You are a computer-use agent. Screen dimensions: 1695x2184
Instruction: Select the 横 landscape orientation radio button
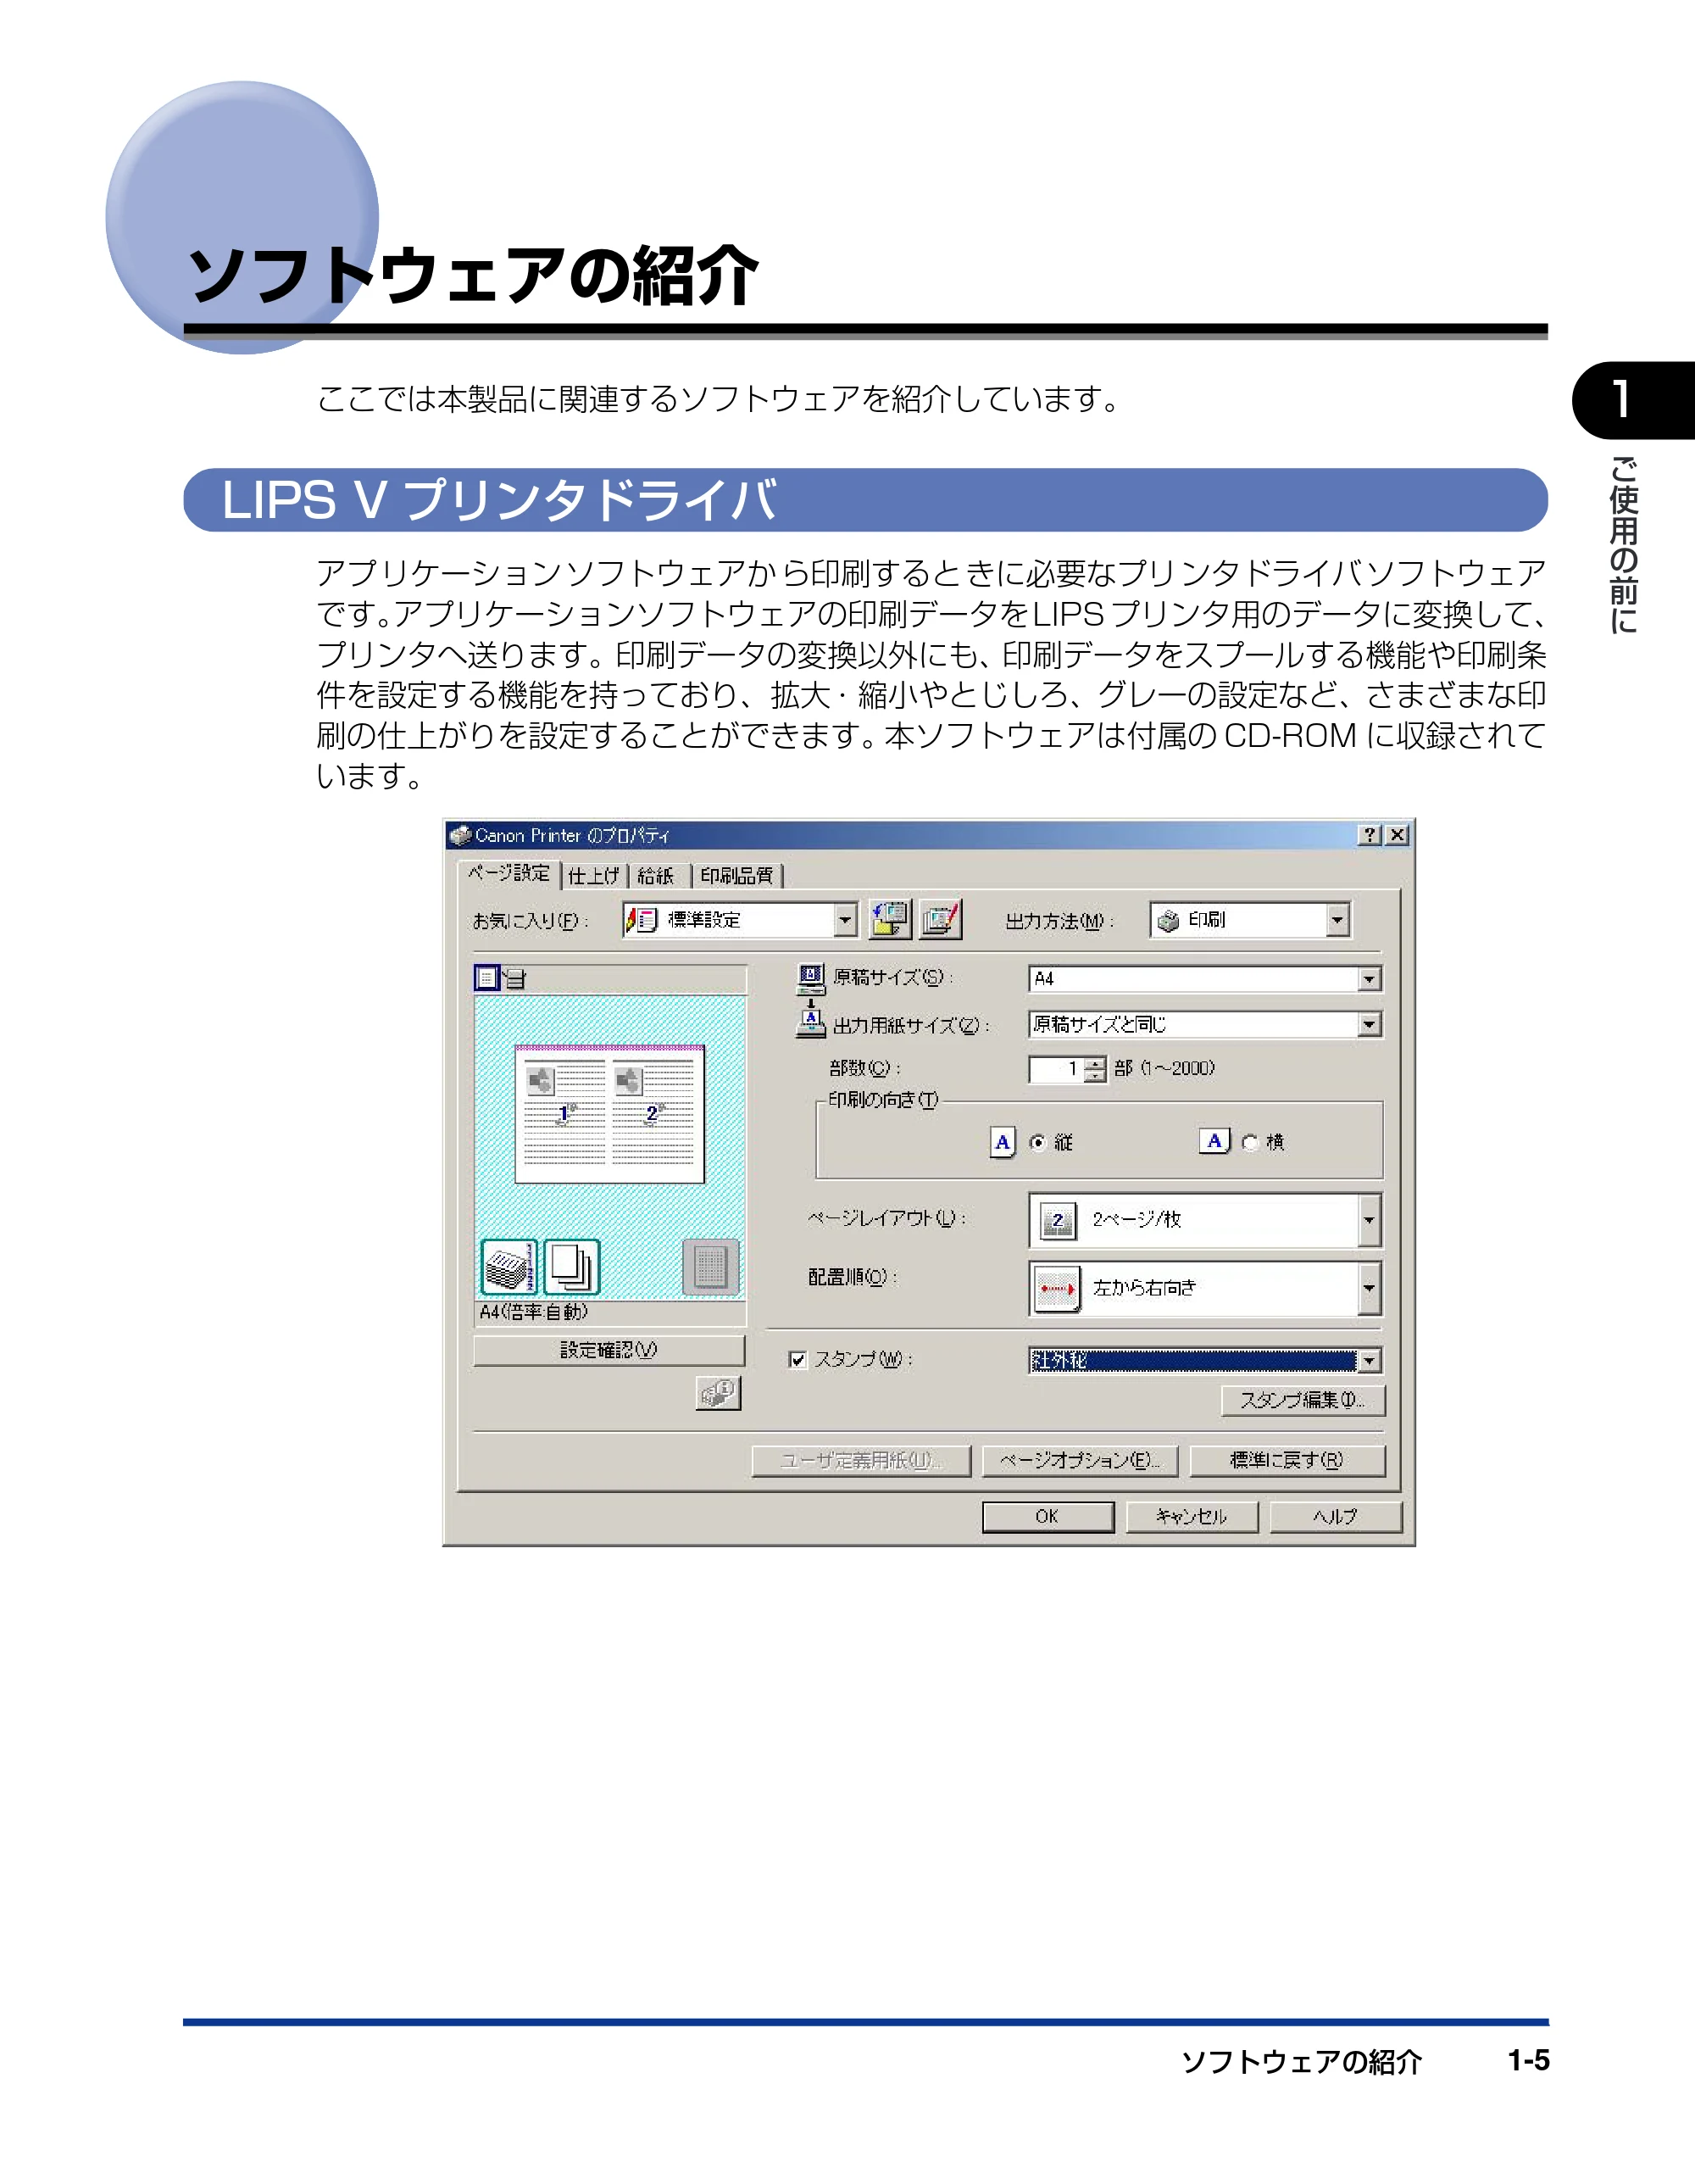(x=1249, y=1142)
